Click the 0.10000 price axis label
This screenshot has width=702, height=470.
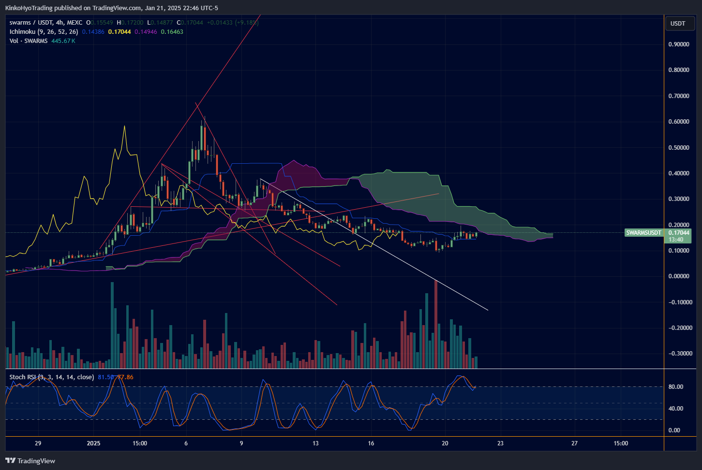click(679, 251)
